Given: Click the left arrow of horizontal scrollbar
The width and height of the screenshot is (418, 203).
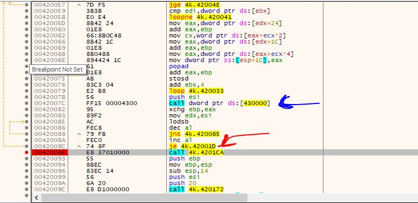Looking at the screenshot, I should click(36, 197).
